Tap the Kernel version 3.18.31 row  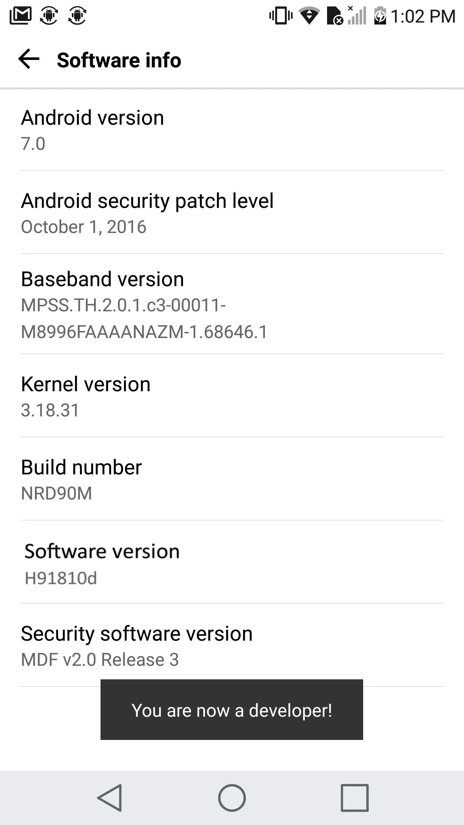pyautogui.click(x=232, y=396)
